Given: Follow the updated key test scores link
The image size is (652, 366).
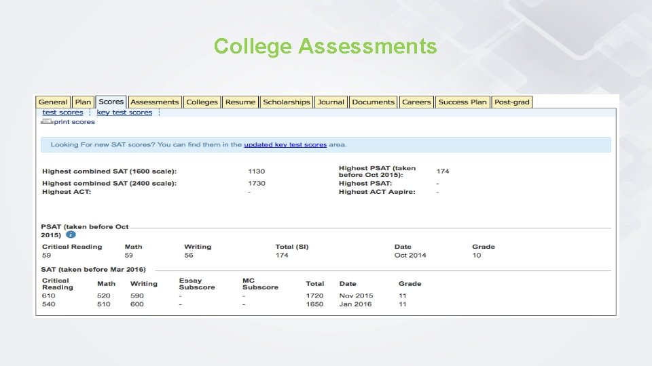Looking at the screenshot, I should 285,145.
